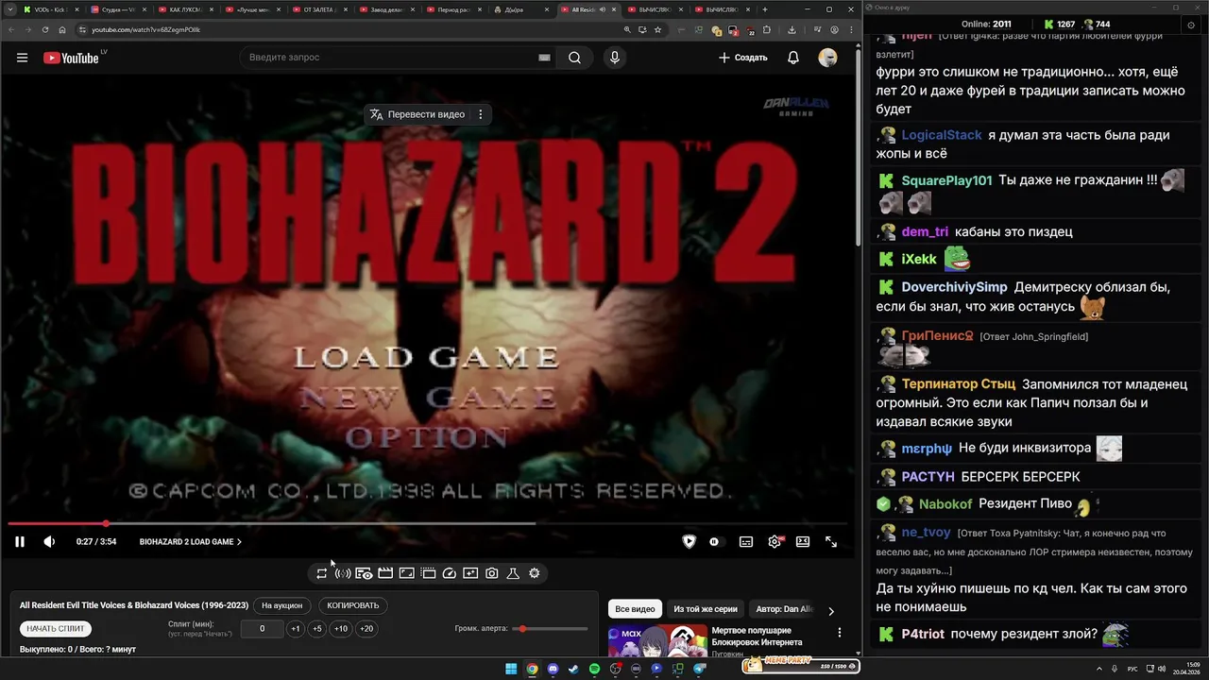Screen dimensions: 1209x680
Task: Select the 'Автор: Dan Allen' chip
Action: (x=784, y=609)
